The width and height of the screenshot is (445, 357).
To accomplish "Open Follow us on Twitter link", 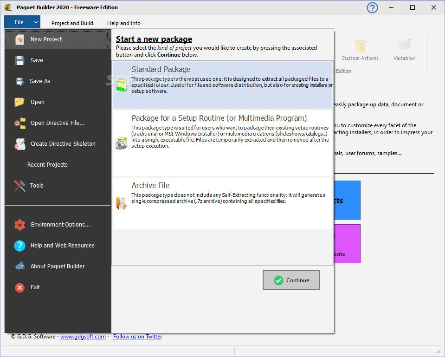I will coord(138,337).
